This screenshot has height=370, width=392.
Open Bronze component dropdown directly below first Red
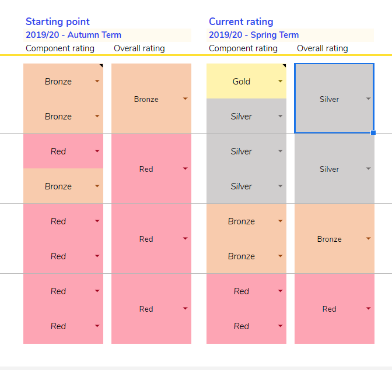pos(97,186)
